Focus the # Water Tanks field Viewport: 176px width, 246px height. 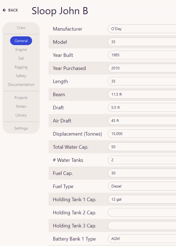click(142, 160)
